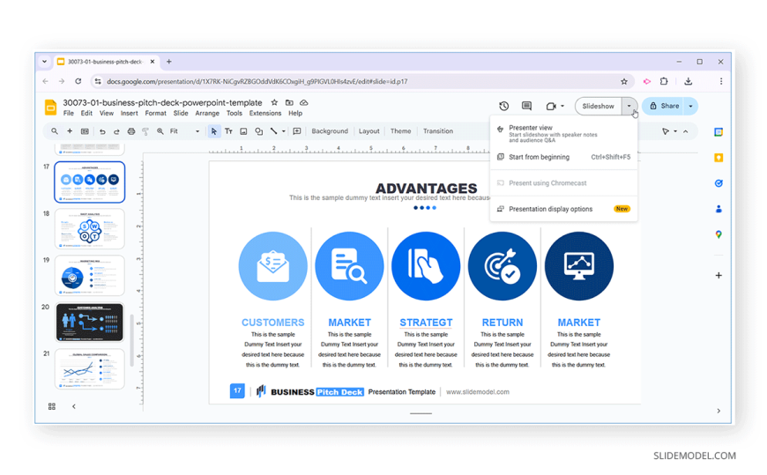Image resolution: width=767 pixels, height=475 pixels.
Task: Select the line tool
Action: click(274, 131)
